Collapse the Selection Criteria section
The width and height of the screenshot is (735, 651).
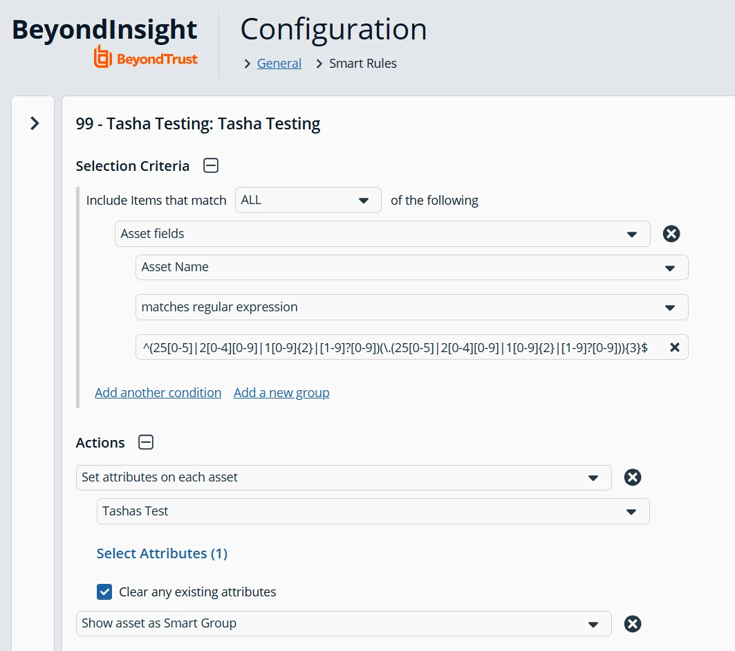click(x=211, y=166)
